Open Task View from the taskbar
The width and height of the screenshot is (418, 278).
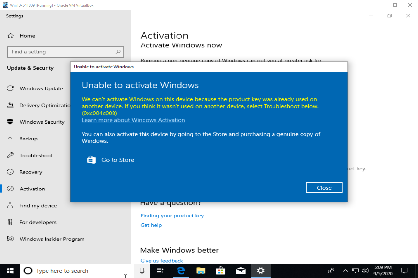(x=160, y=271)
